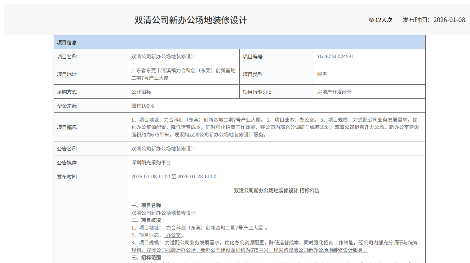Screen dimensions: 470x263
Task: Open the 力合科创（东莞）创新基地二期7号产业大厦 address link
Action: (x=214, y=227)
